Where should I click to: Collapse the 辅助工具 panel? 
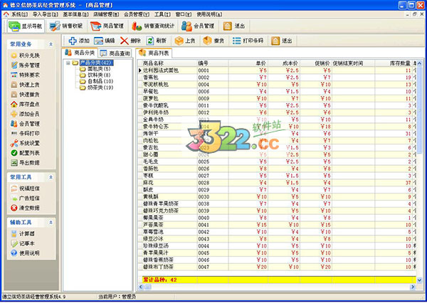click(51, 223)
